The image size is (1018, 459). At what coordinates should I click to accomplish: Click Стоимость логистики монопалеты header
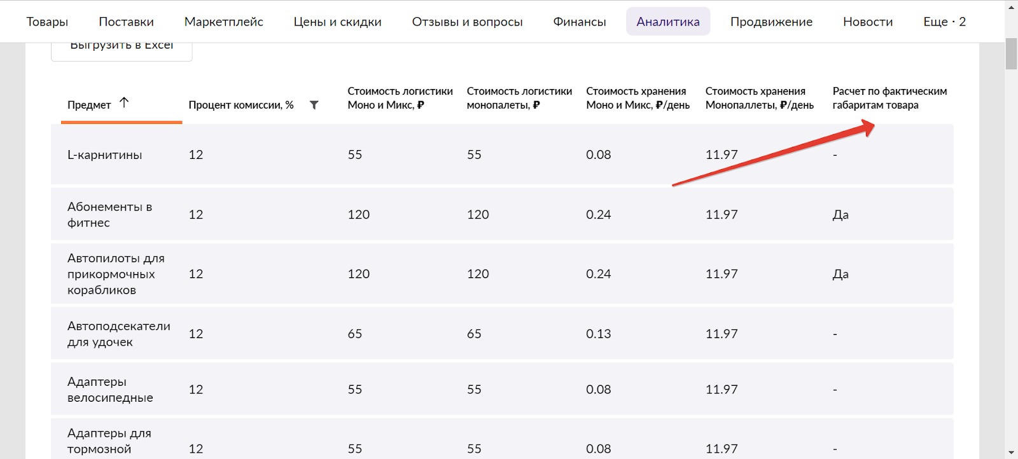coord(519,98)
